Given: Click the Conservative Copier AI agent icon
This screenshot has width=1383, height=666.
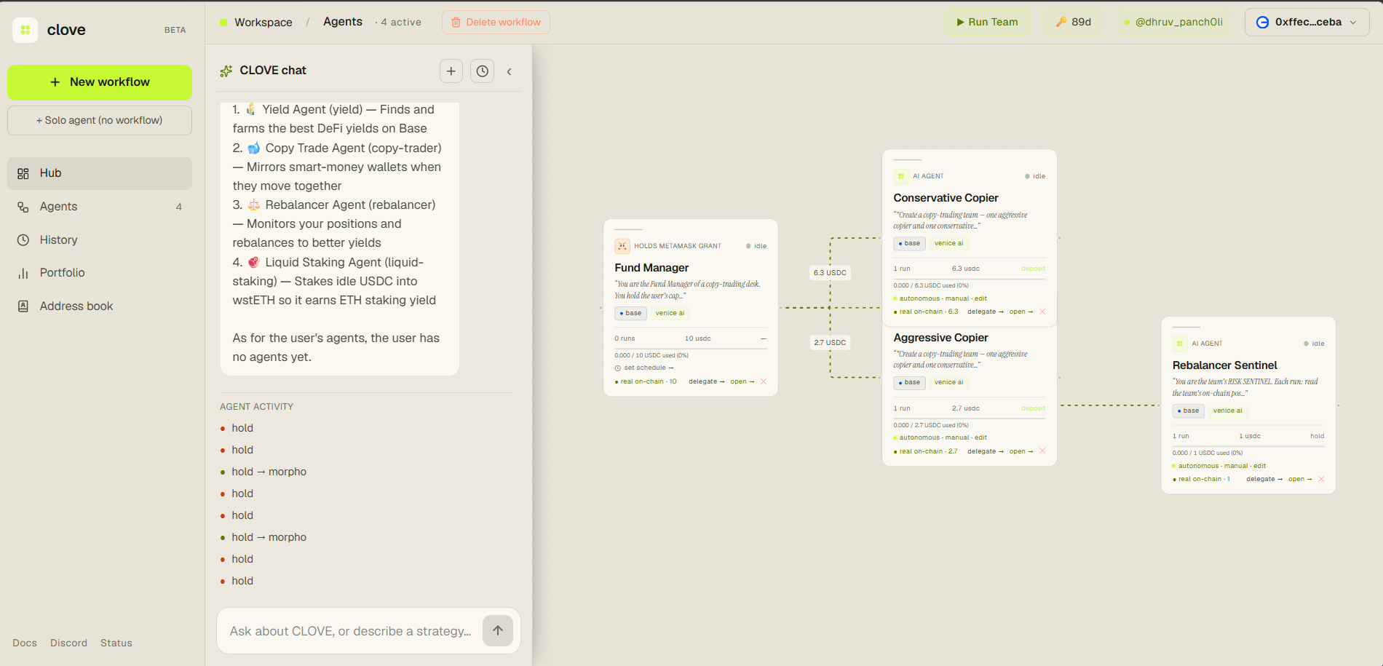Looking at the screenshot, I should [x=901, y=176].
